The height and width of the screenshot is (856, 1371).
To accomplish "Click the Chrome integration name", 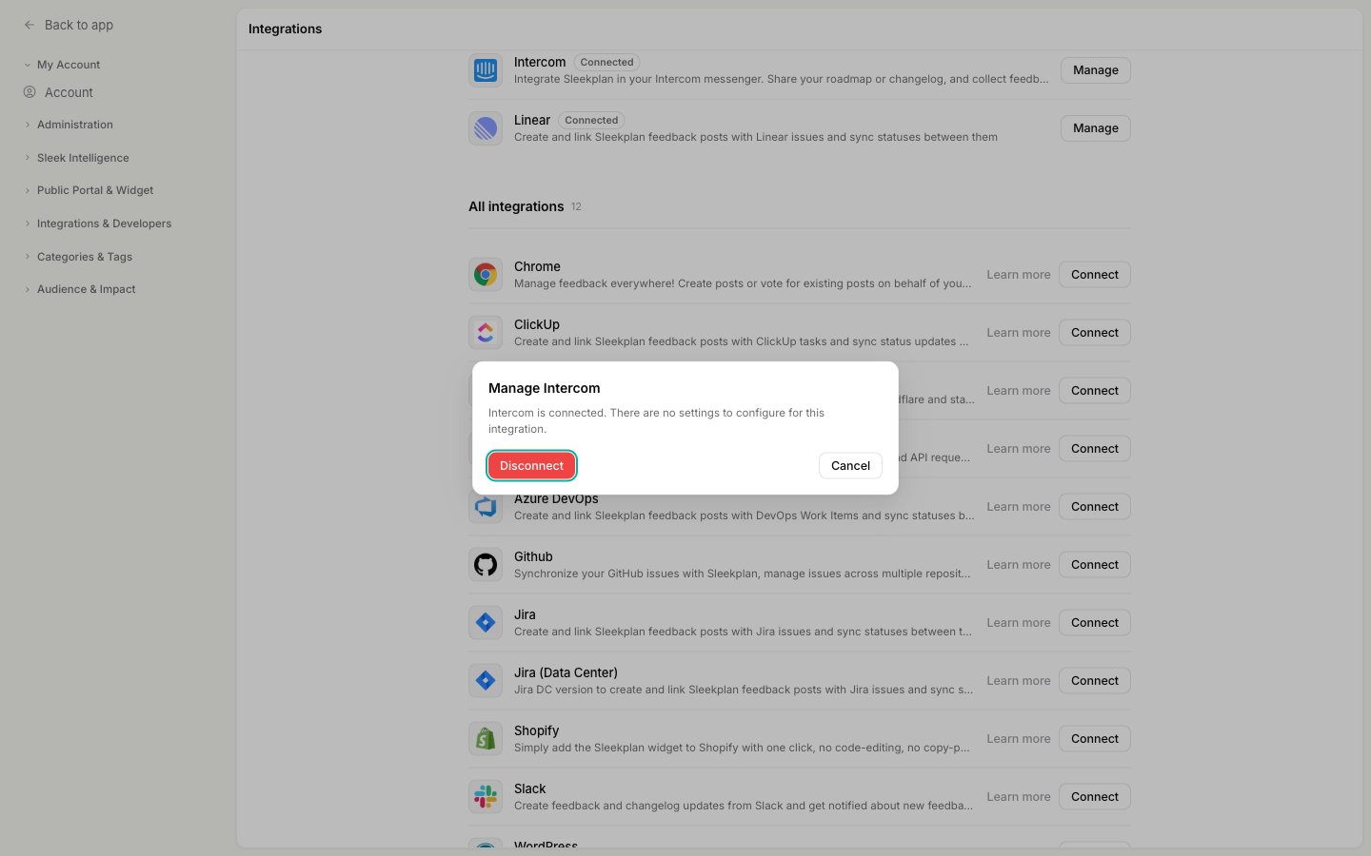I will click(x=537, y=266).
